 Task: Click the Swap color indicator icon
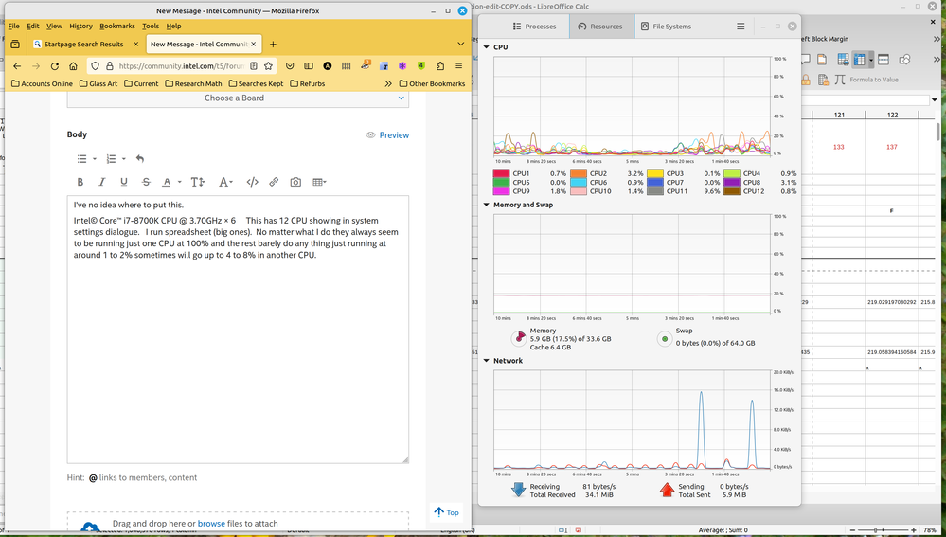pos(664,338)
